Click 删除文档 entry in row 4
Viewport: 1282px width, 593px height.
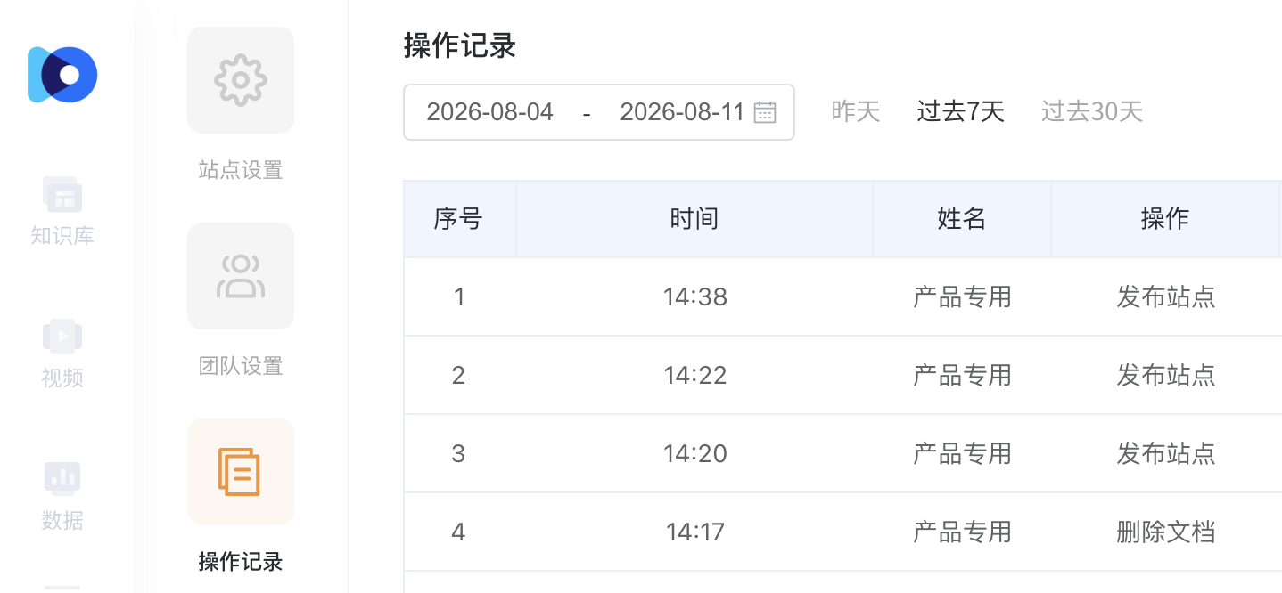point(1166,532)
